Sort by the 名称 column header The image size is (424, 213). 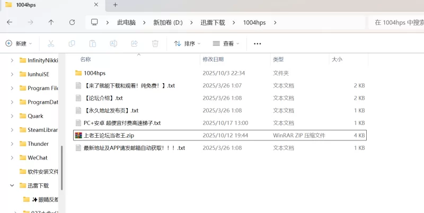85,59
